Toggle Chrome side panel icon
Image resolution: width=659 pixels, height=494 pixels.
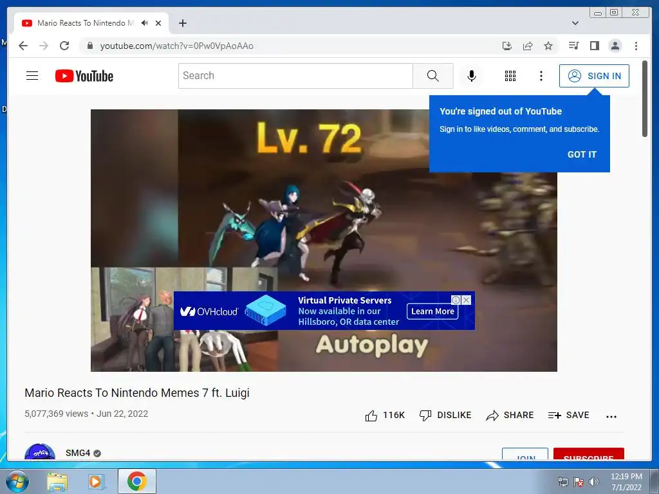click(594, 46)
